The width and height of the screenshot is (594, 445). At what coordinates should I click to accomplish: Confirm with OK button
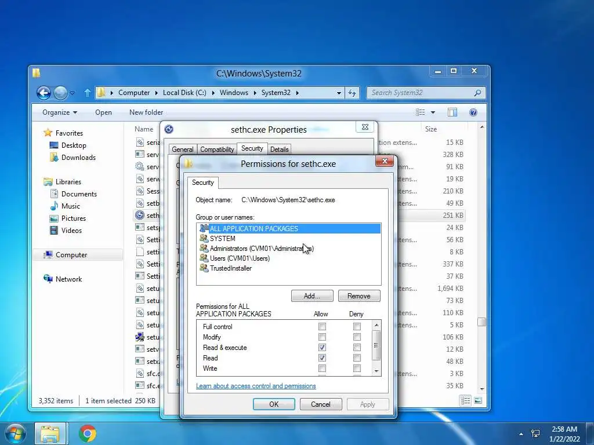coord(274,404)
